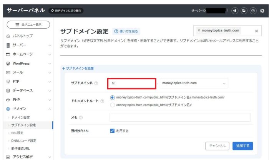Image resolution: width=269 pixels, height=160 pixels.
Task: Open SSL設定 in the sidebar
Action: click(x=17, y=133)
